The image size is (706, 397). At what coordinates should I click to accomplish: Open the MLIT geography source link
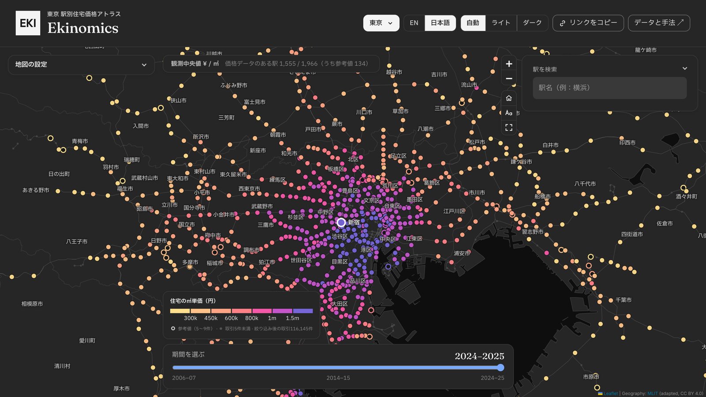click(x=653, y=393)
